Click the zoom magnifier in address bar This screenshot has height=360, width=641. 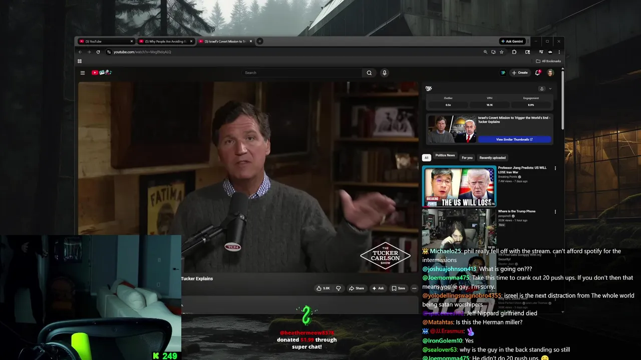[x=485, y=52]
